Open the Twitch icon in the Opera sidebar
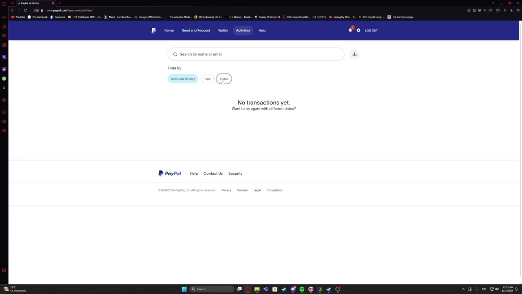The width and height of the screenshot is (522, 294). [x=4, y=36]
